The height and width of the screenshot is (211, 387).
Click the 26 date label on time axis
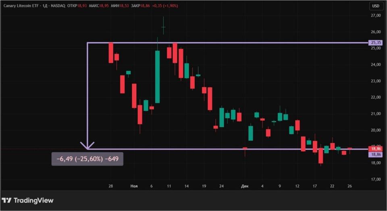[350, 186]
